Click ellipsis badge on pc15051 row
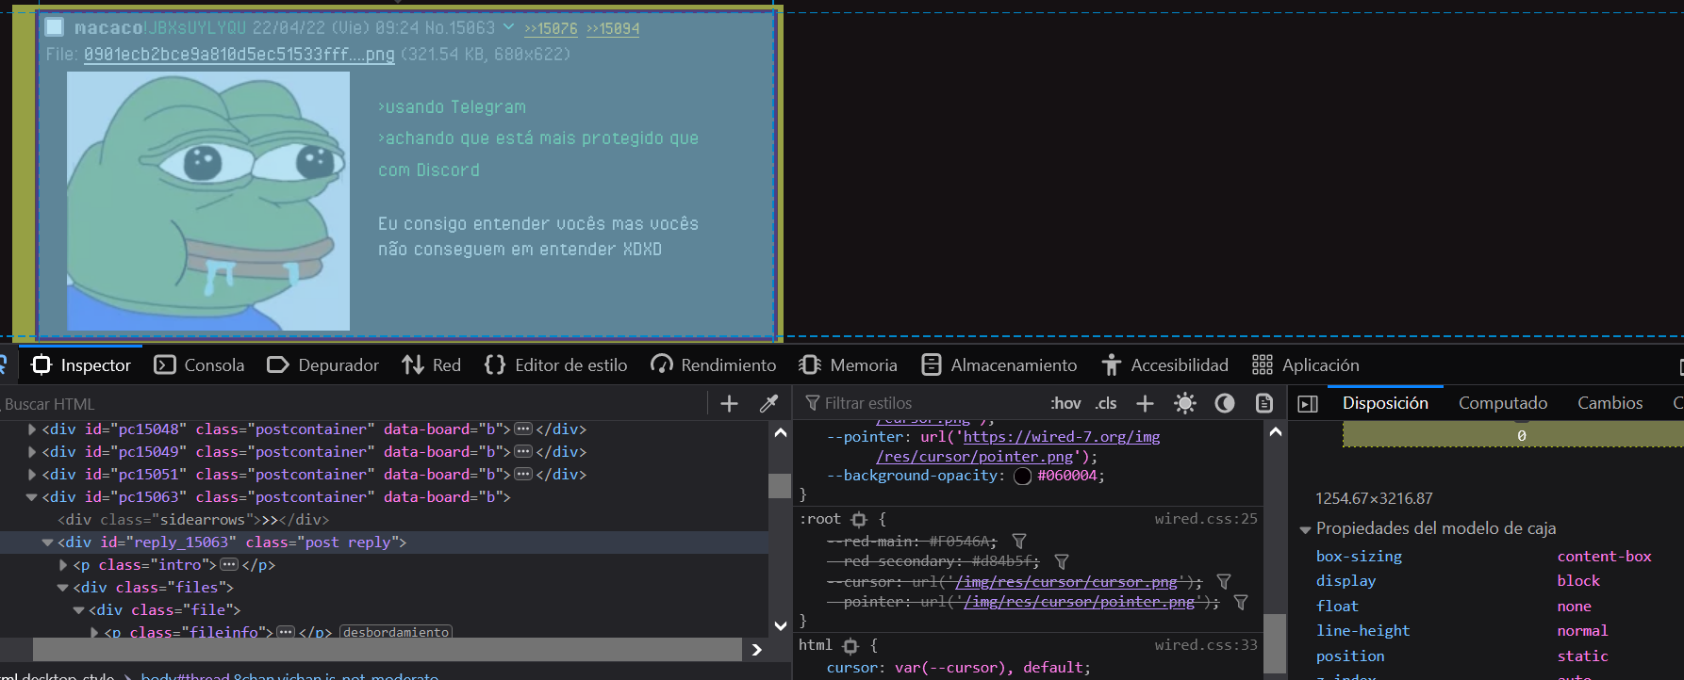Screen dimensions: 1684x680 (x=523, y=475)
